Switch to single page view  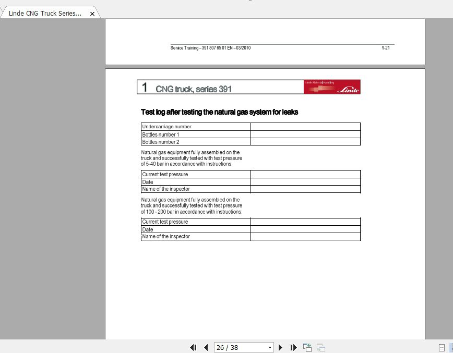[x=442, y=348]
